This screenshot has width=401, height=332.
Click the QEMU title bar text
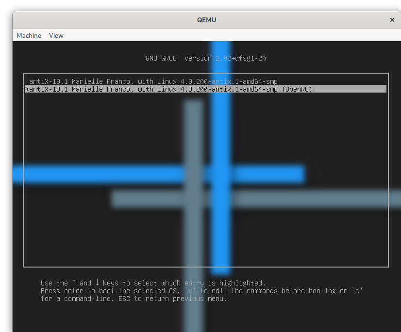click(x=206, y=20)
